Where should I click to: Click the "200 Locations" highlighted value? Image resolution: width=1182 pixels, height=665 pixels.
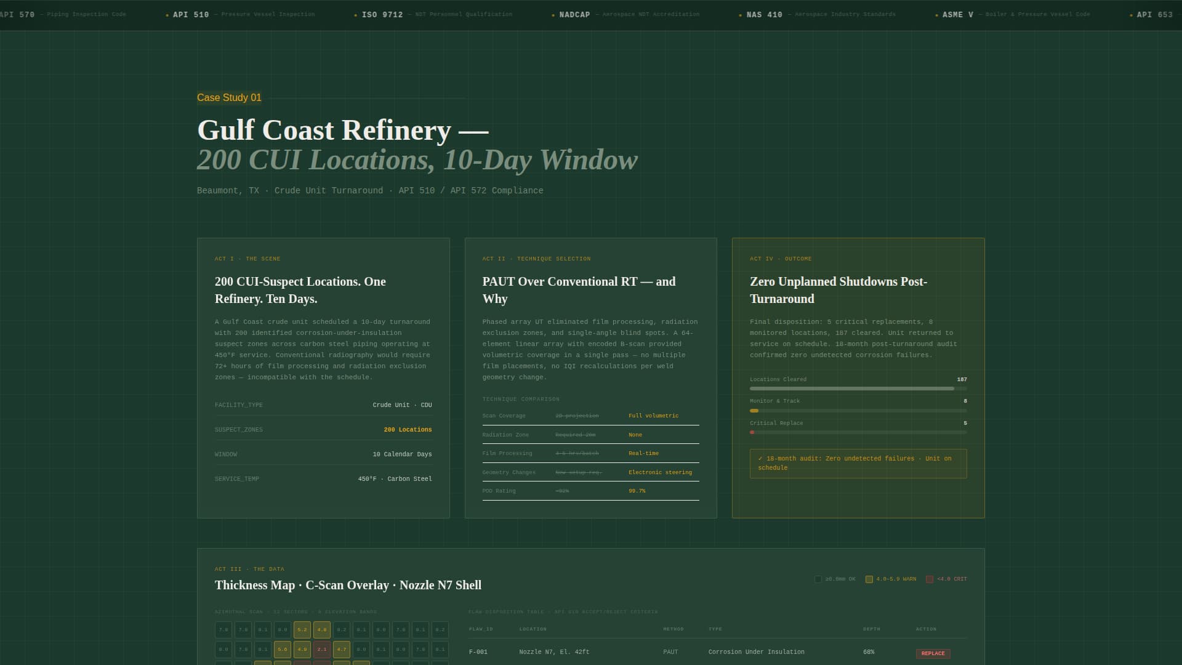point(408,429)
